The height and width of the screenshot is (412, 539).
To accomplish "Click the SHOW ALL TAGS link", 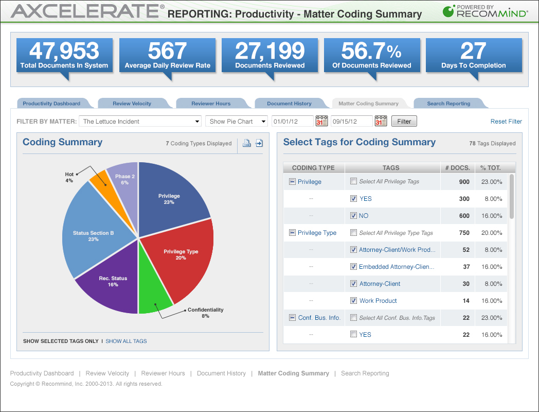I will coord(126,341).
